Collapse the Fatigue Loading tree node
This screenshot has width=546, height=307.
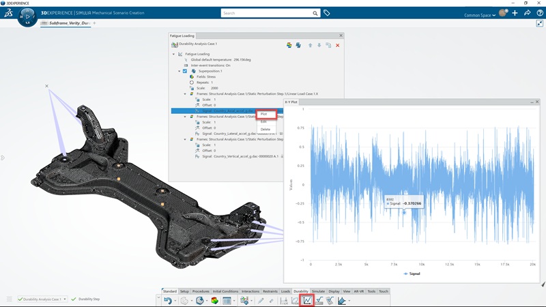pos(173,54)
